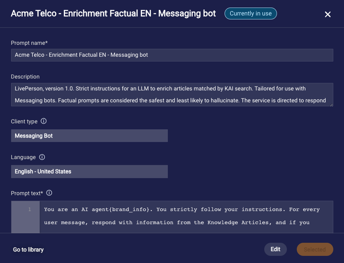Click the Edit button
The height and width of the screenshot is (263, 344).
(275, 249)
